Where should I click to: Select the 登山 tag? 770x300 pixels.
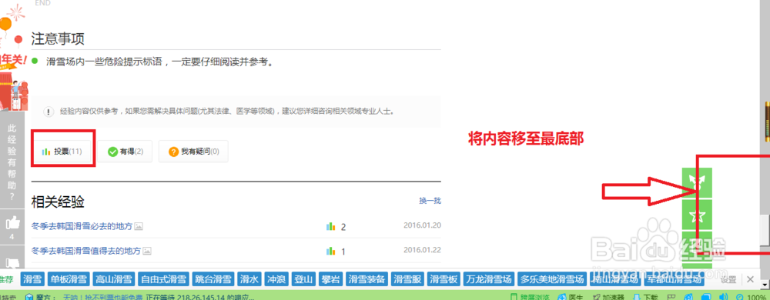click(x=304, y=280)
